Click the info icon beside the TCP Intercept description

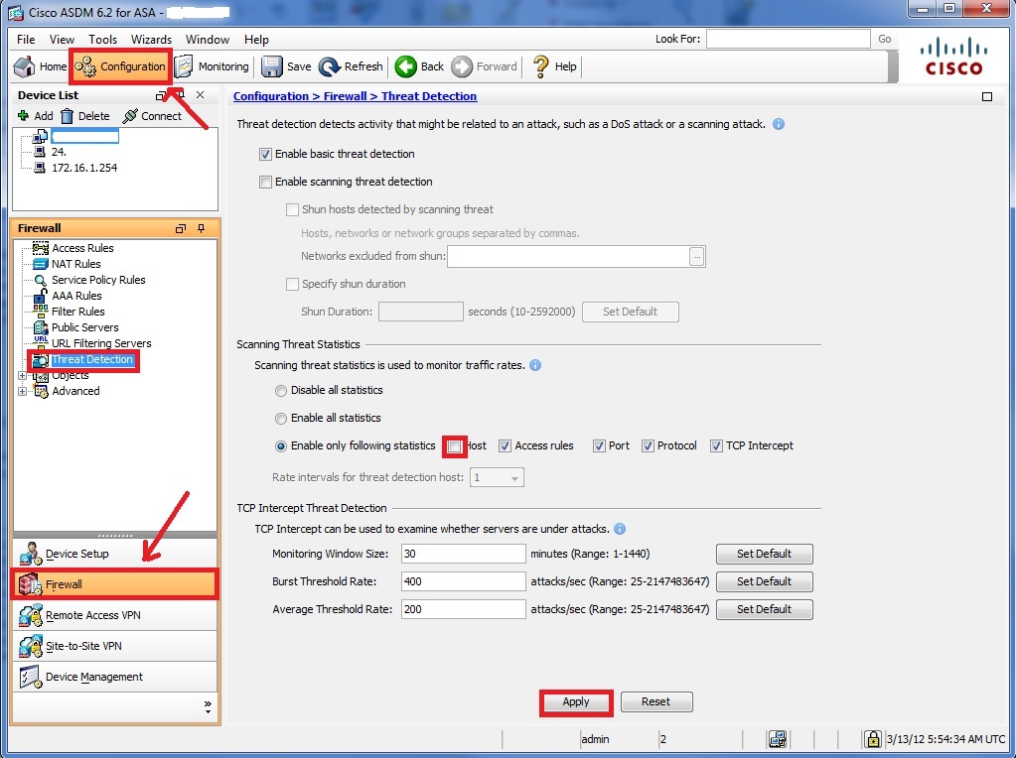tap(620, 529)
